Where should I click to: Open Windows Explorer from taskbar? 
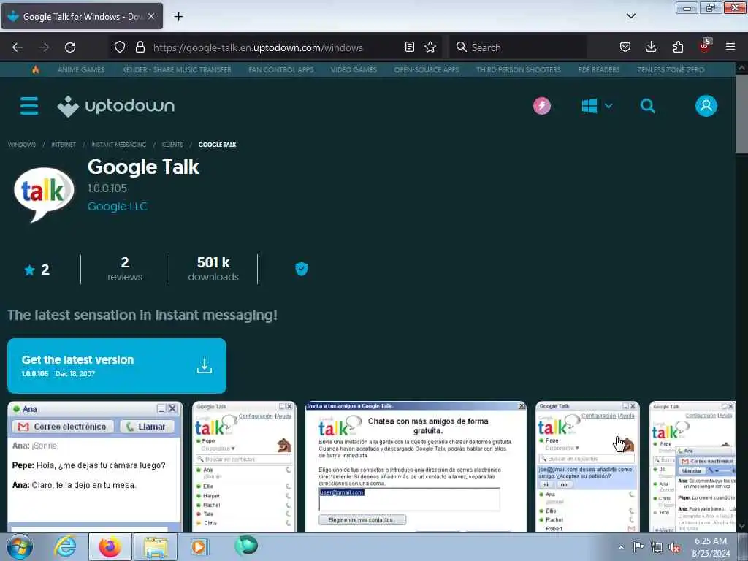tap(156, 546)
